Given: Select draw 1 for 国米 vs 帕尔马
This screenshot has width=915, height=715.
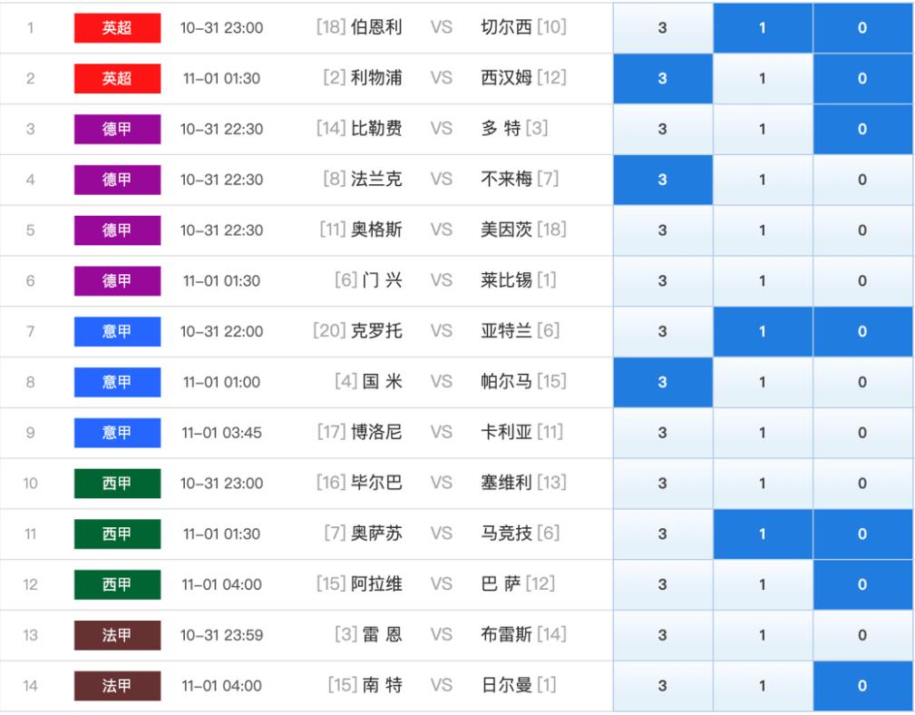Looking at the screenshot, I should click(763, 382).
